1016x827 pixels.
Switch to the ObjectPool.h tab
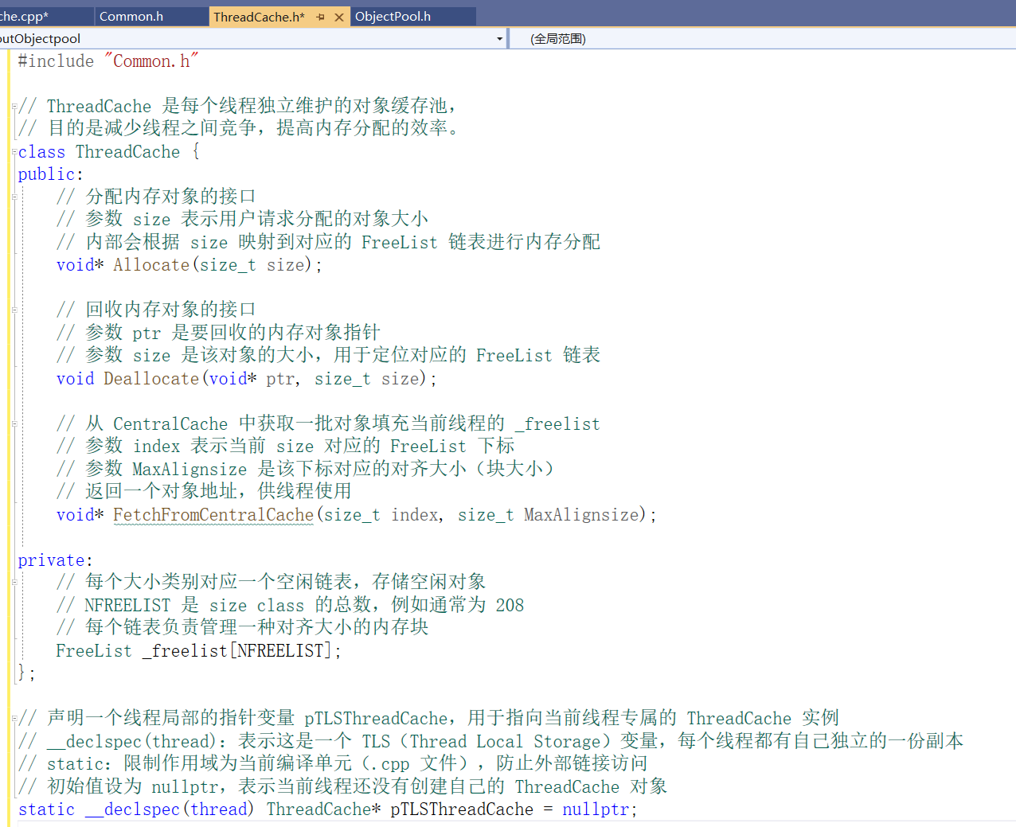[393, 17]
